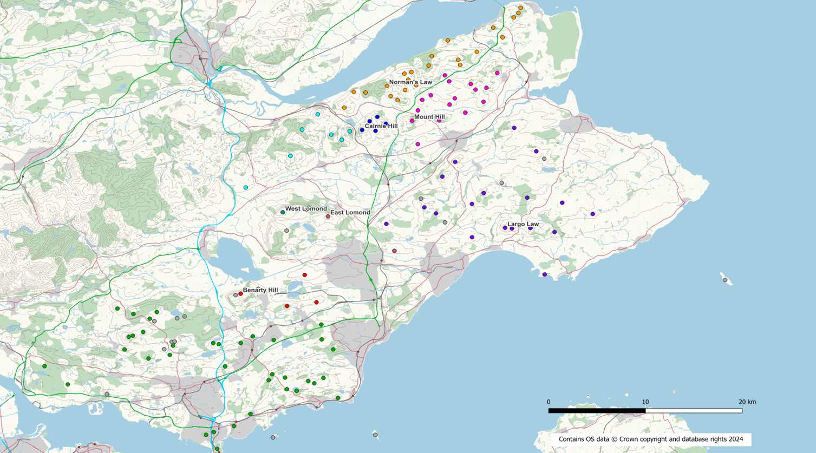Viewport: 816px width, 453px height.
Task: Click the black segment of the scale bar
Action: [597, 411]
